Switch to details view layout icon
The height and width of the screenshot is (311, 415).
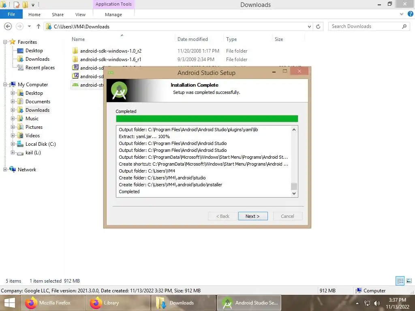point(400,281)
